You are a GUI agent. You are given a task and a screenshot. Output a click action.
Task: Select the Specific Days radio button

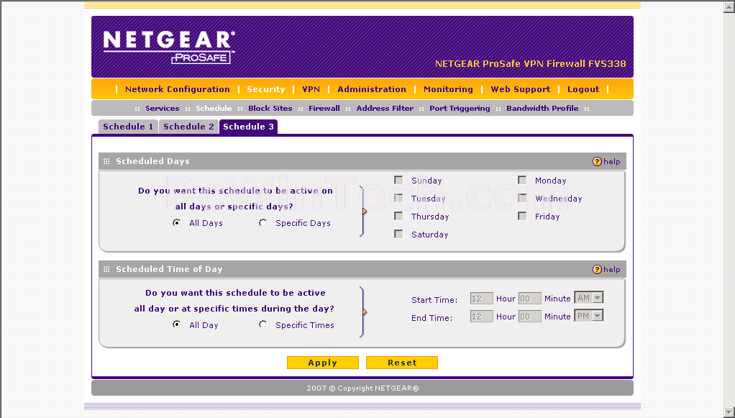[x=263, y=223]
